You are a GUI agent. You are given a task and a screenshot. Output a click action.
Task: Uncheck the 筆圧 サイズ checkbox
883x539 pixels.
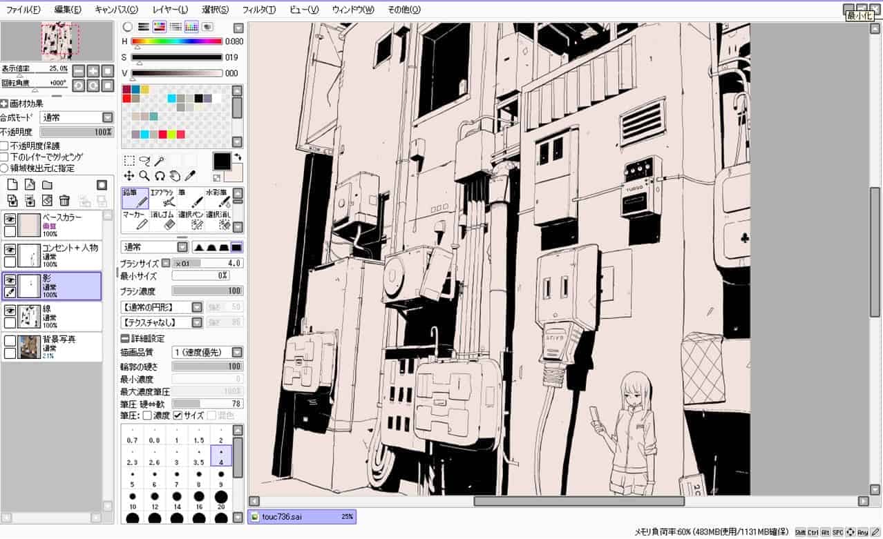[178, 415]
